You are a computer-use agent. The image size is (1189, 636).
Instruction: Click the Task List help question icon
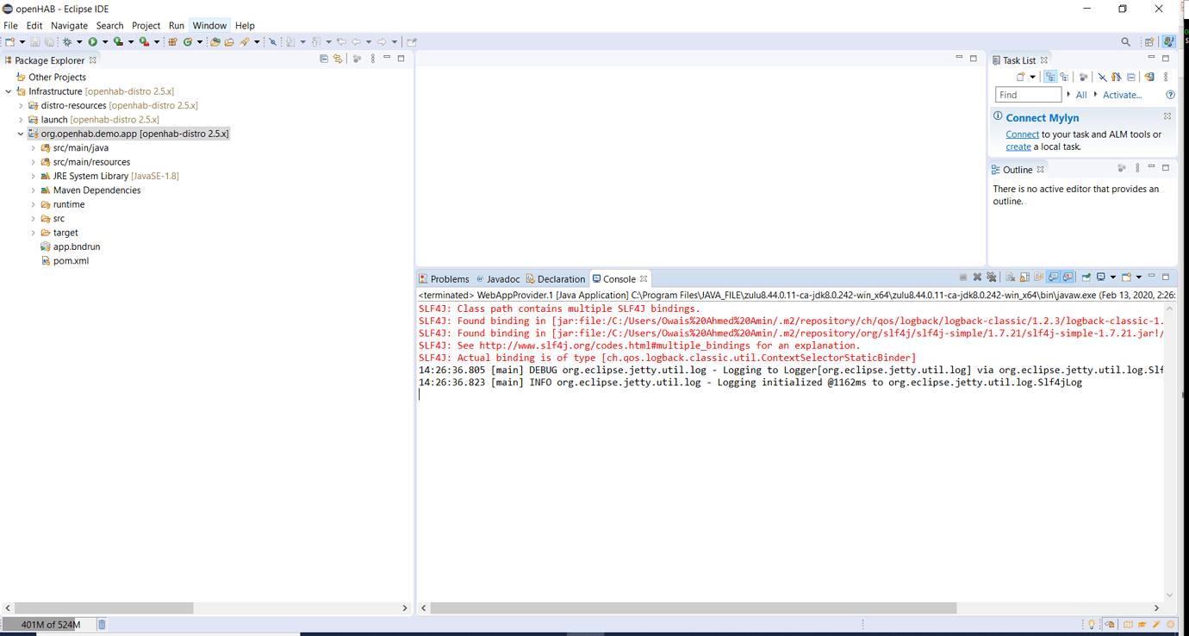(x=1170, y=95)
